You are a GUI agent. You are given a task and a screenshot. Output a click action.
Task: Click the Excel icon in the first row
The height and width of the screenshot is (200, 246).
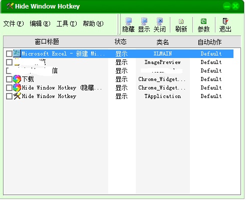(17, 53)
